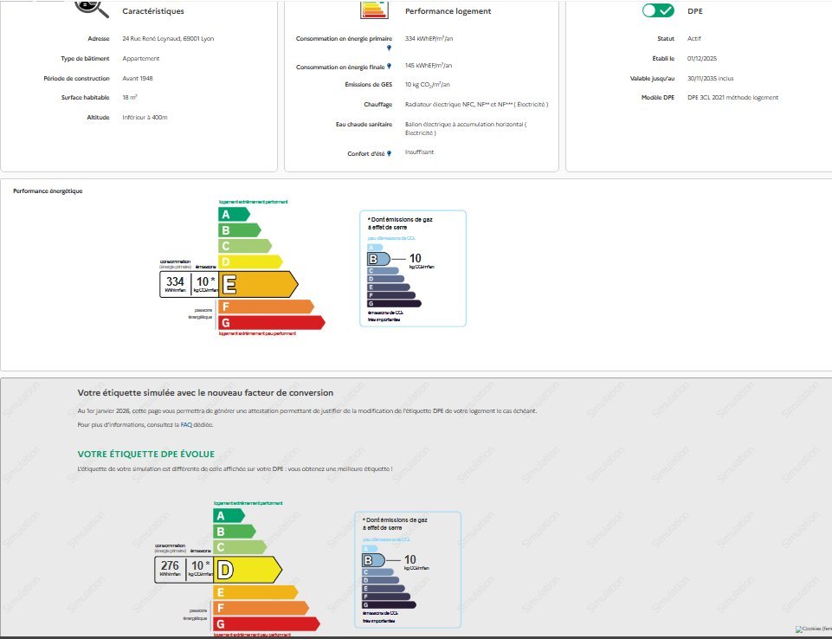832x639 pixels.
Task: Click the orange F bar in the simulated chart
Action: coord(262,608)
